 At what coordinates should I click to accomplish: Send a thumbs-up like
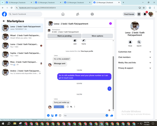point(112,115)
